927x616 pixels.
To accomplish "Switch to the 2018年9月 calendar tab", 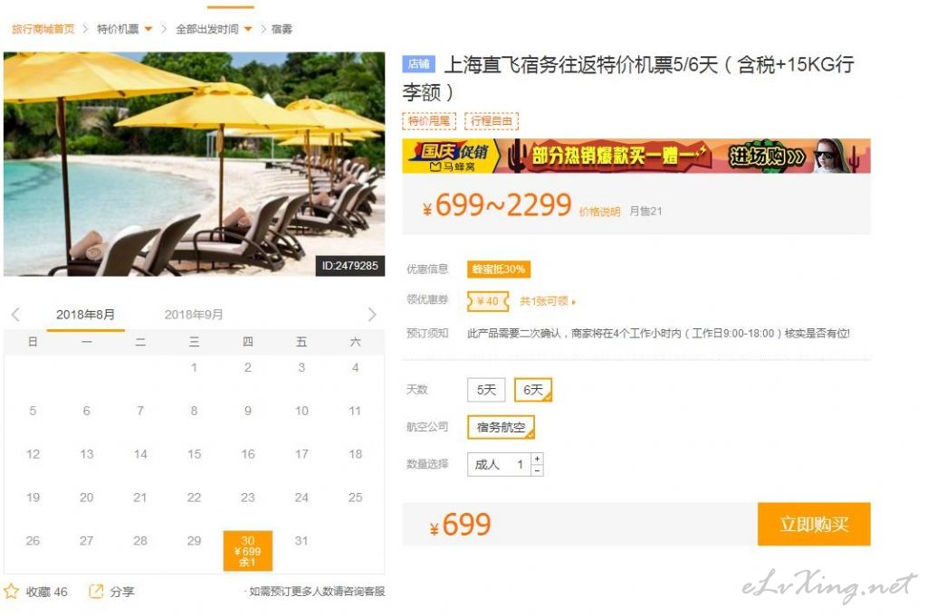I will (194, 315).
